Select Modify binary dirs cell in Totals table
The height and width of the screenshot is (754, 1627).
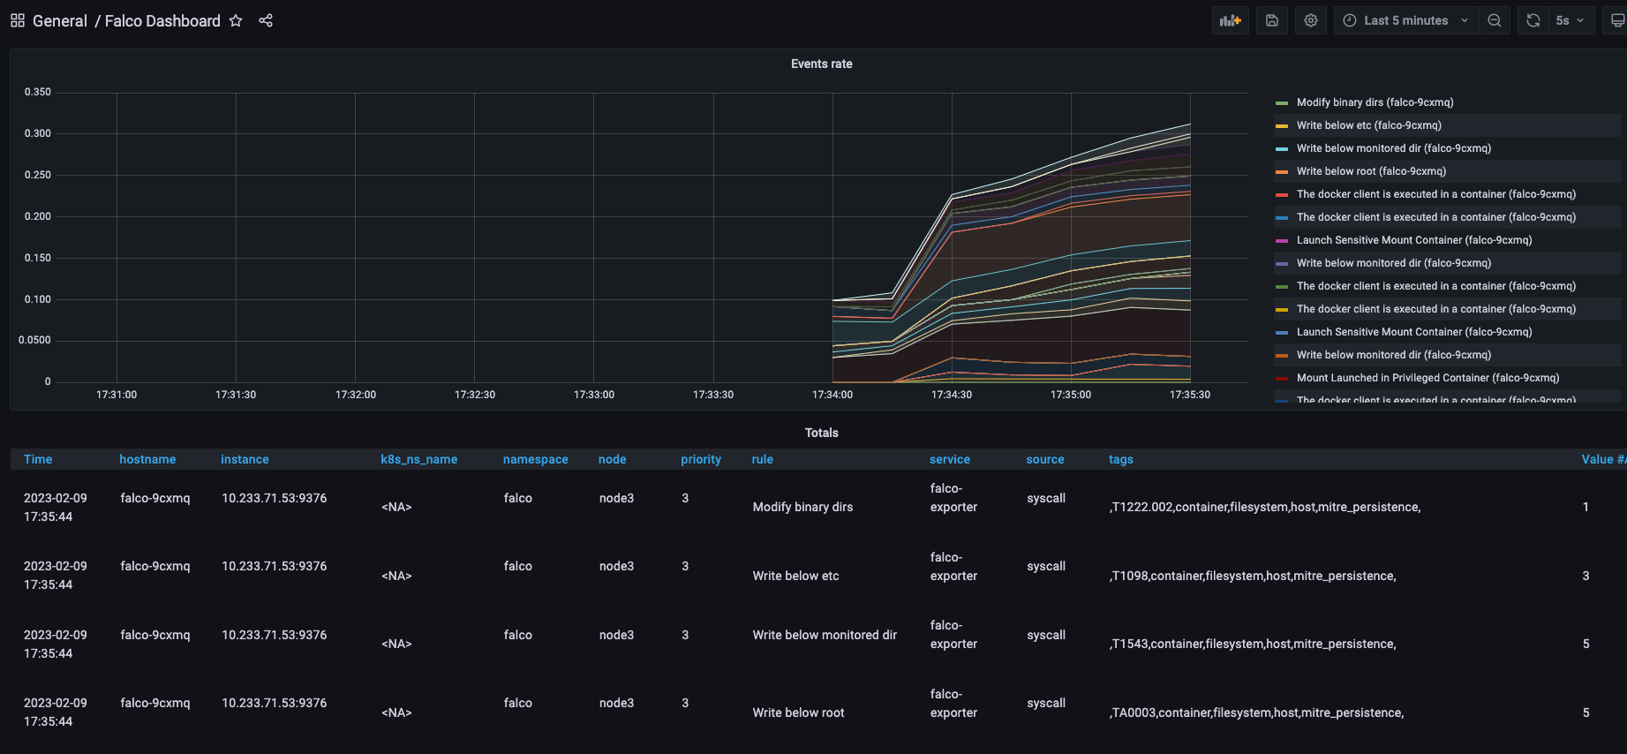tap(802, 507)
